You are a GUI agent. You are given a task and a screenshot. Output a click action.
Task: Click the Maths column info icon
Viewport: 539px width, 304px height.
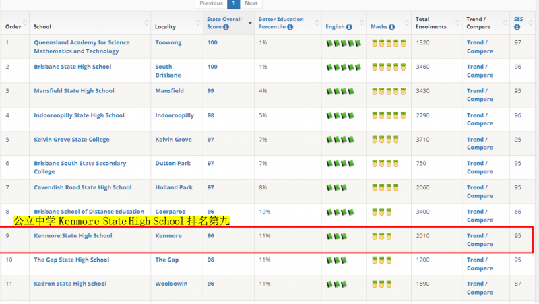[x=392, y=27]
